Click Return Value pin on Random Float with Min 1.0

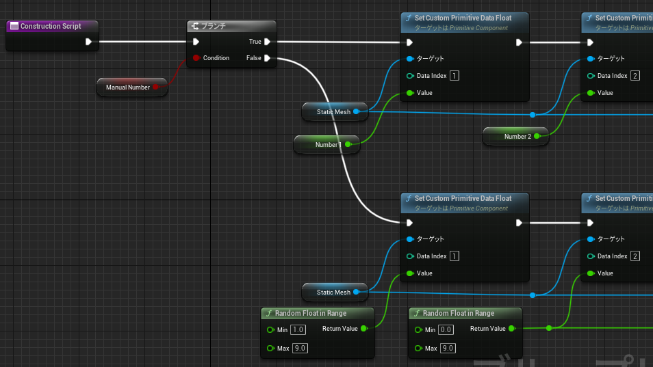coord(364,328)
